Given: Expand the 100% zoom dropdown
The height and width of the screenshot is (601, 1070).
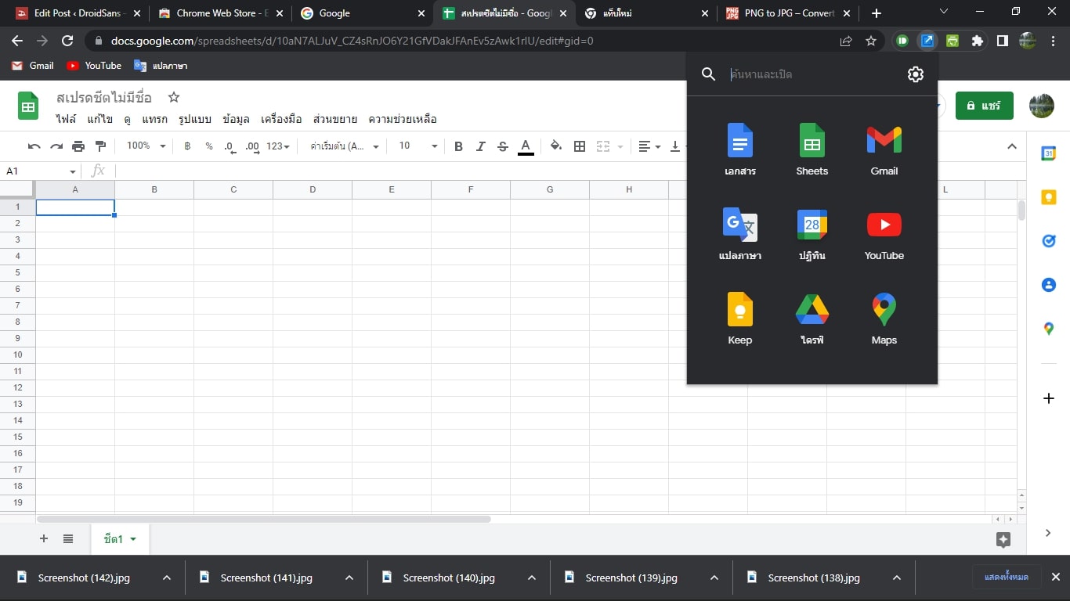Looking at the screenshot, I should pos(146,146).
